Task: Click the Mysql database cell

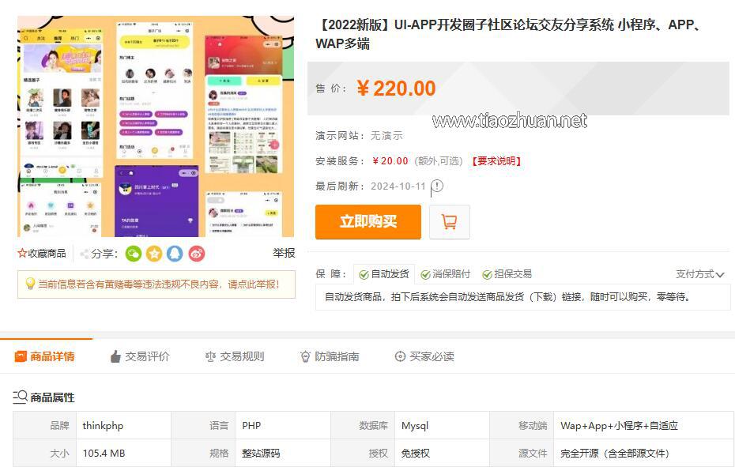Action: pos(442,425)
